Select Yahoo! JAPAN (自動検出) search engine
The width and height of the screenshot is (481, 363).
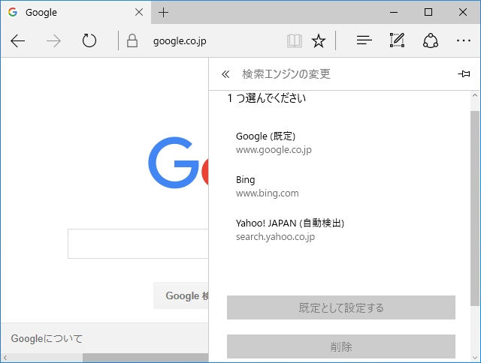(340, 229)
